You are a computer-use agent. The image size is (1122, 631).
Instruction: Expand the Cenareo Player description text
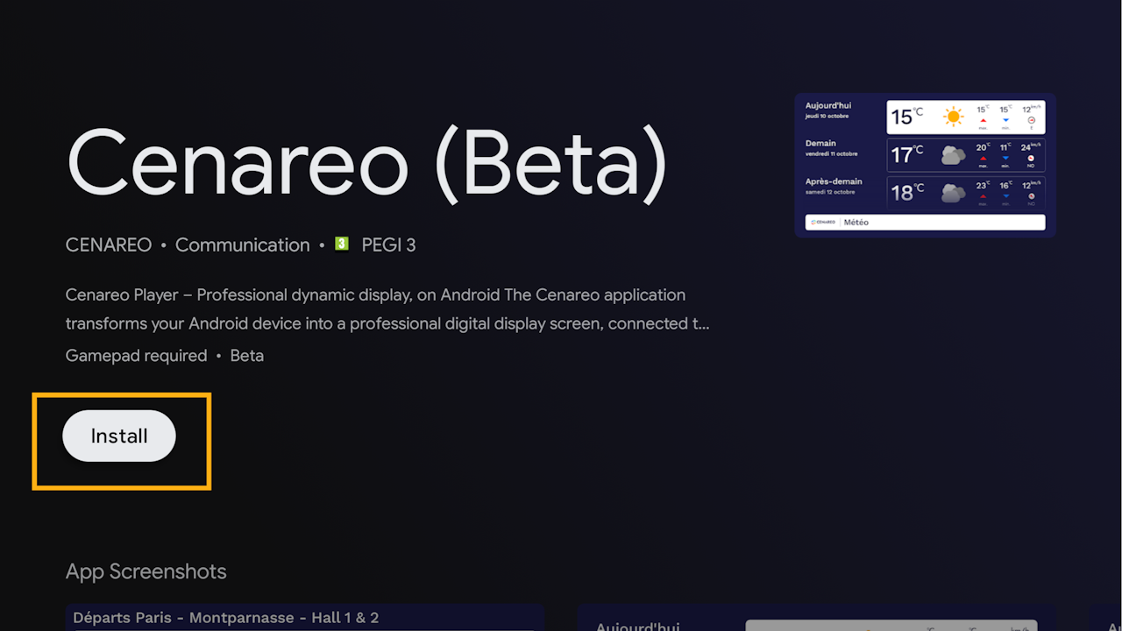[387, 309]
